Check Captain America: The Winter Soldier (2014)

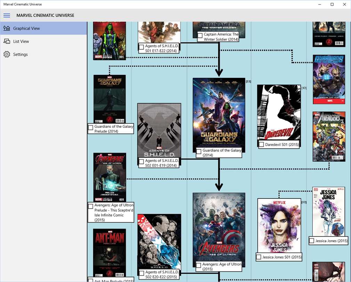click(x=200, y=35)
